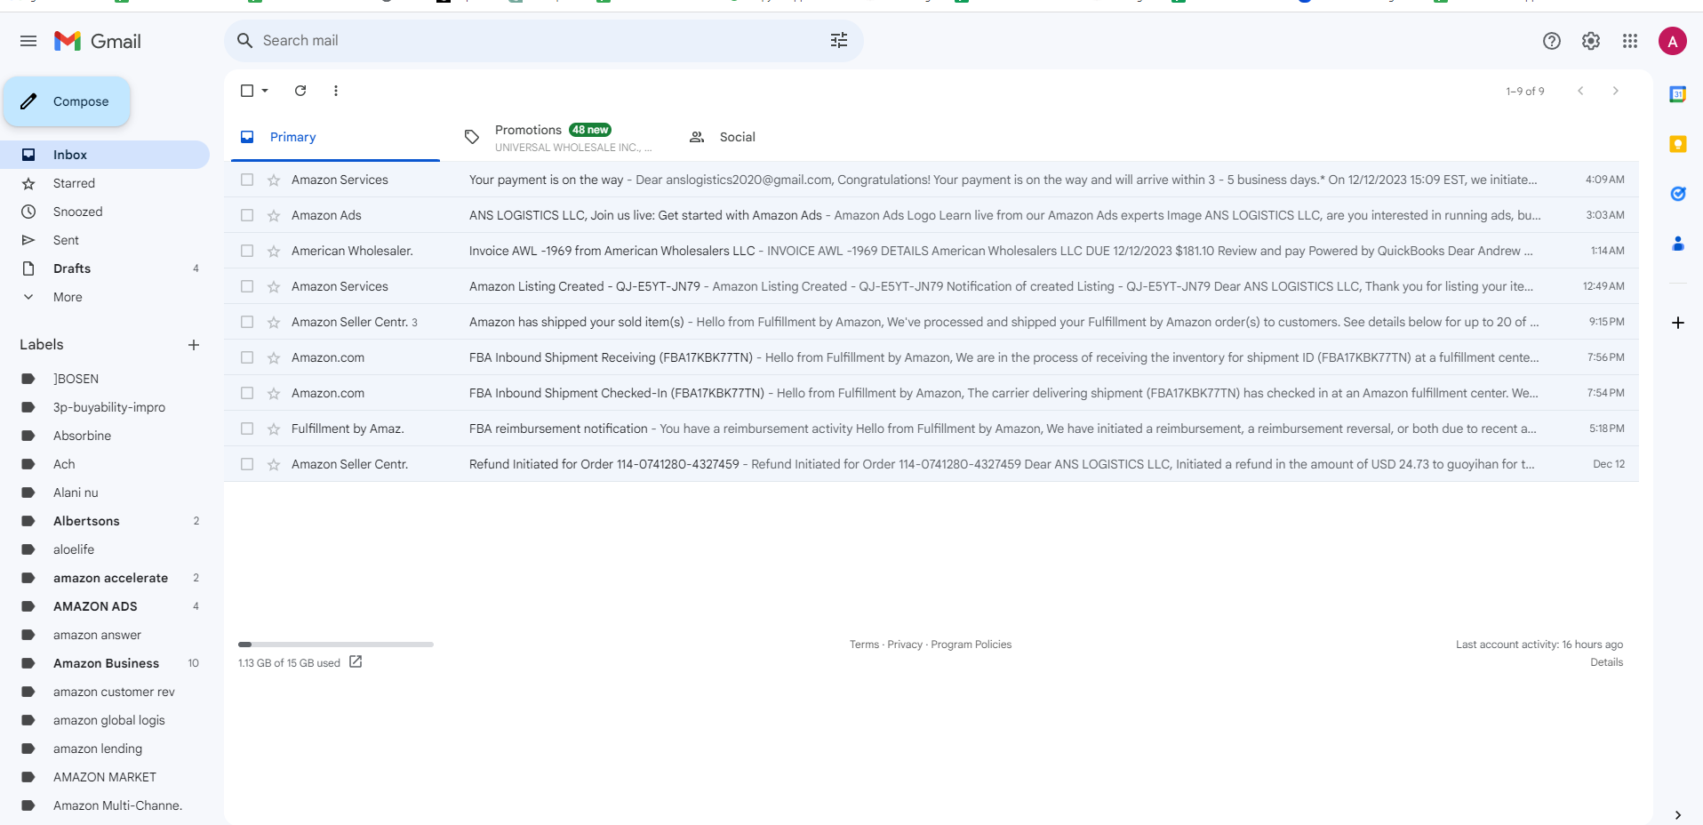Open the Starred folder

coord(105,183)
